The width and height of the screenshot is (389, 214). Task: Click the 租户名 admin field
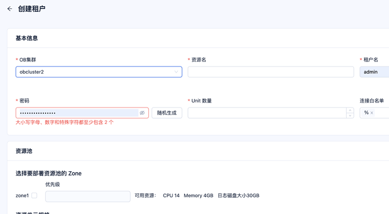point(374,72)
